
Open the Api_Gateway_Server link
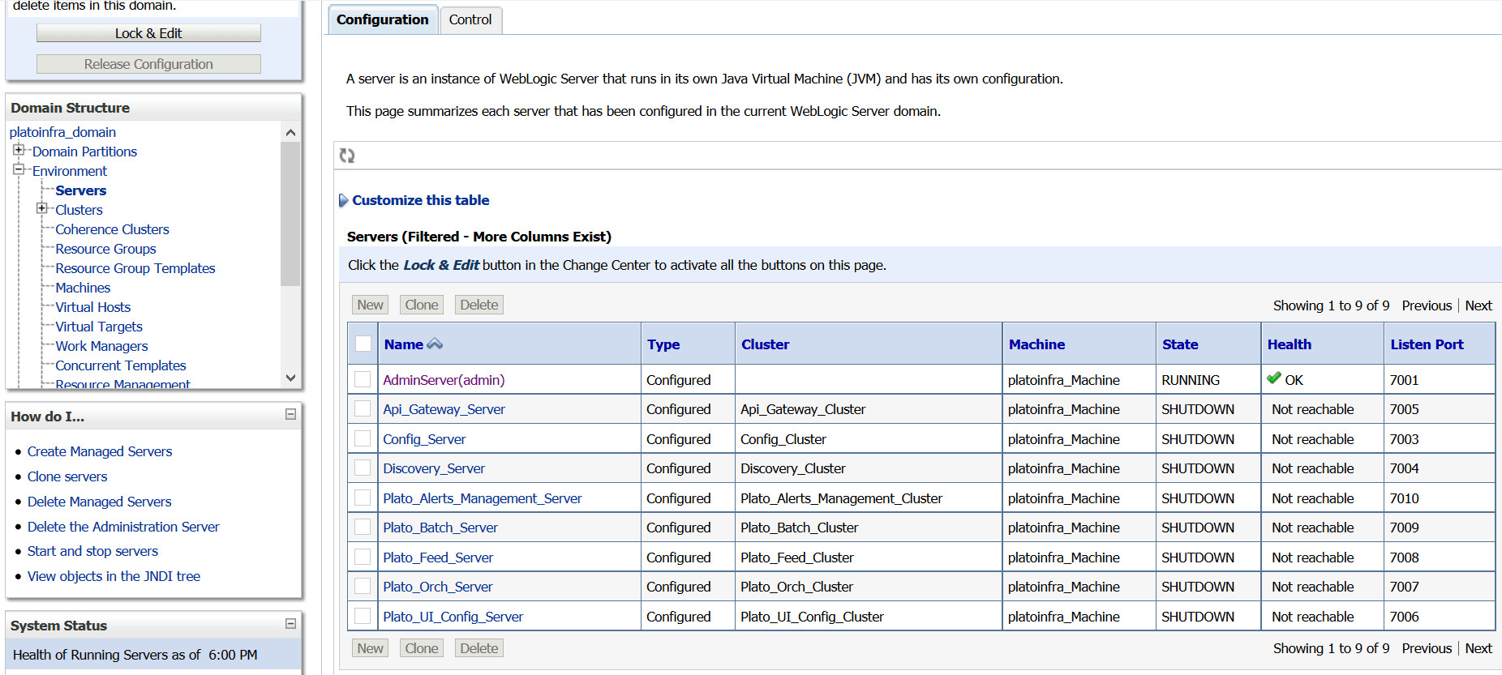point(444,409)
